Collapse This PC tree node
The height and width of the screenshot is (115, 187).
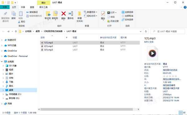2,62
